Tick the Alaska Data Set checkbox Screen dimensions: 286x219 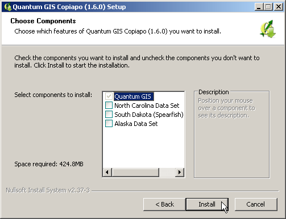pyautogui.click(x=109, y=124)
